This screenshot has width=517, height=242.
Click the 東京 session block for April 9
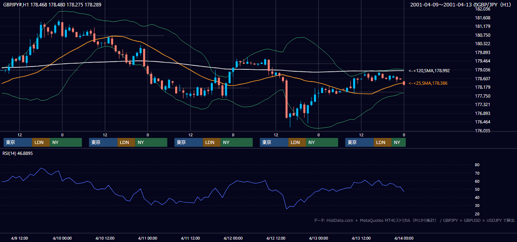17,142
